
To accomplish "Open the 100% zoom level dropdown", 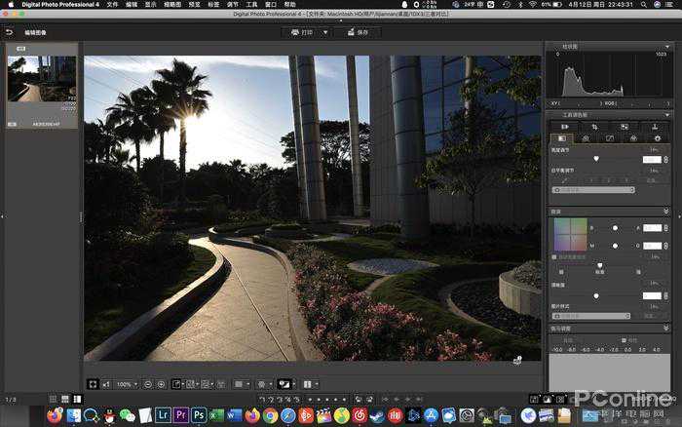I will (x=127, y=384).
